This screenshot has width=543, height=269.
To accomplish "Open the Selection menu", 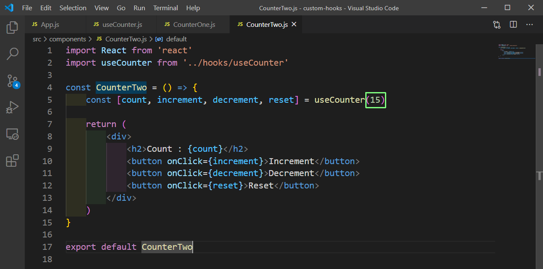I will [x=73, y=8].
